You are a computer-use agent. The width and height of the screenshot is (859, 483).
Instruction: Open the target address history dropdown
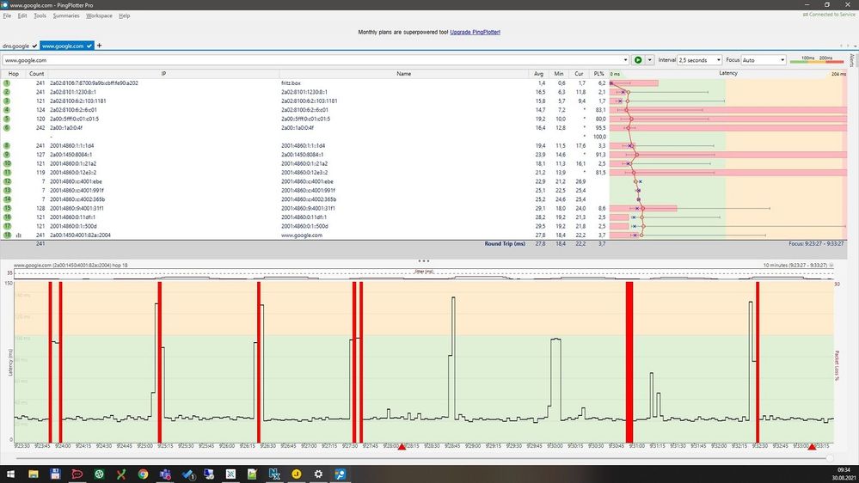625,60
